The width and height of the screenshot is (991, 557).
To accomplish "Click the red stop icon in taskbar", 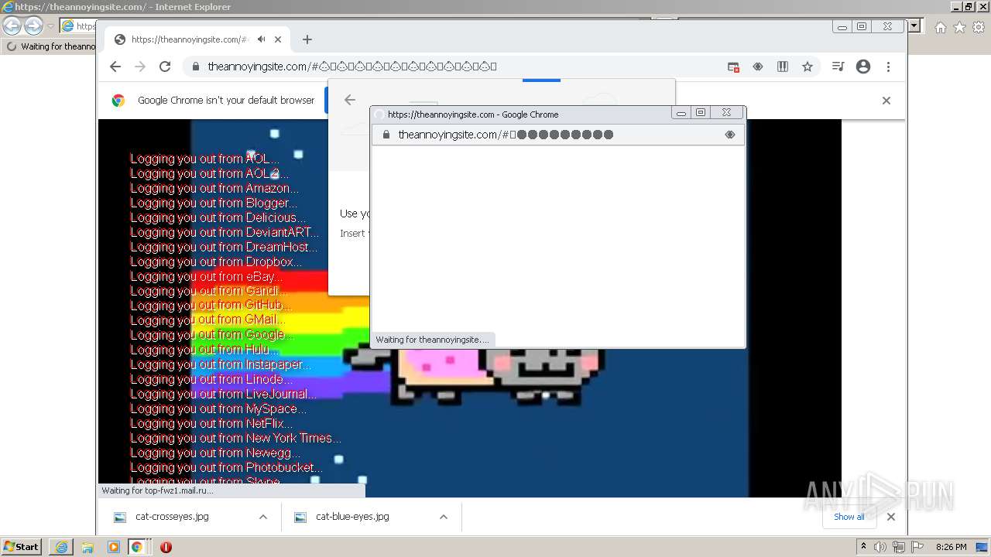I will [166, 547].
